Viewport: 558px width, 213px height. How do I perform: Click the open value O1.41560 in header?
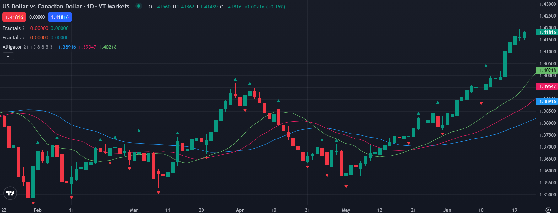[160, 7]
